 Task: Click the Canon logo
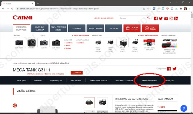(x=23, y=17)
